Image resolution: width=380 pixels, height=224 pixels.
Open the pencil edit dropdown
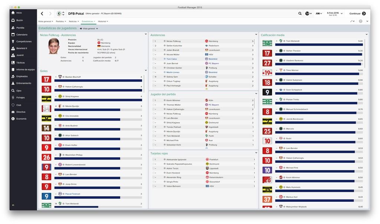click(353, 21)
